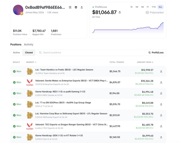Screen dimensions: 180x143
Task: Click LoL icon on Team Heretics row
Action: tap(30, 71)
